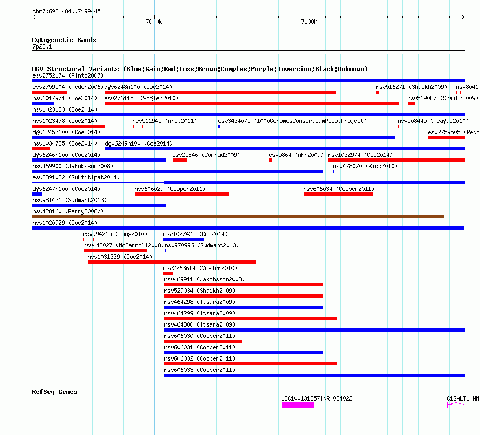The width and height of the screenshot is (480, 435).
Task: Open LOC100131257|NR_034022 gene label
Action: [317, 398]
